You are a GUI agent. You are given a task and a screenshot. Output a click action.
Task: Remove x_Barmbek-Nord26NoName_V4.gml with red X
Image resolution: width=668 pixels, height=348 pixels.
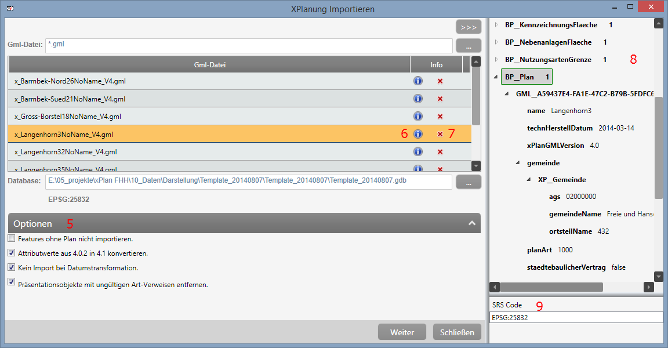coord(440,81)
